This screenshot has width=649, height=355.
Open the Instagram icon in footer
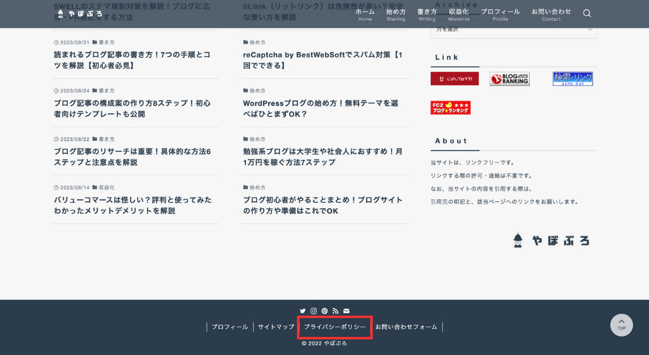pyautogui.click(x=314, y=311)
